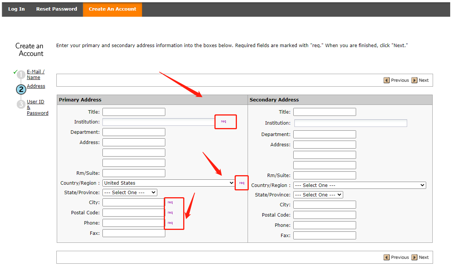Focus the Primary Rm/Suite field
Screen dimensions: 454x266
click(134, 173)
